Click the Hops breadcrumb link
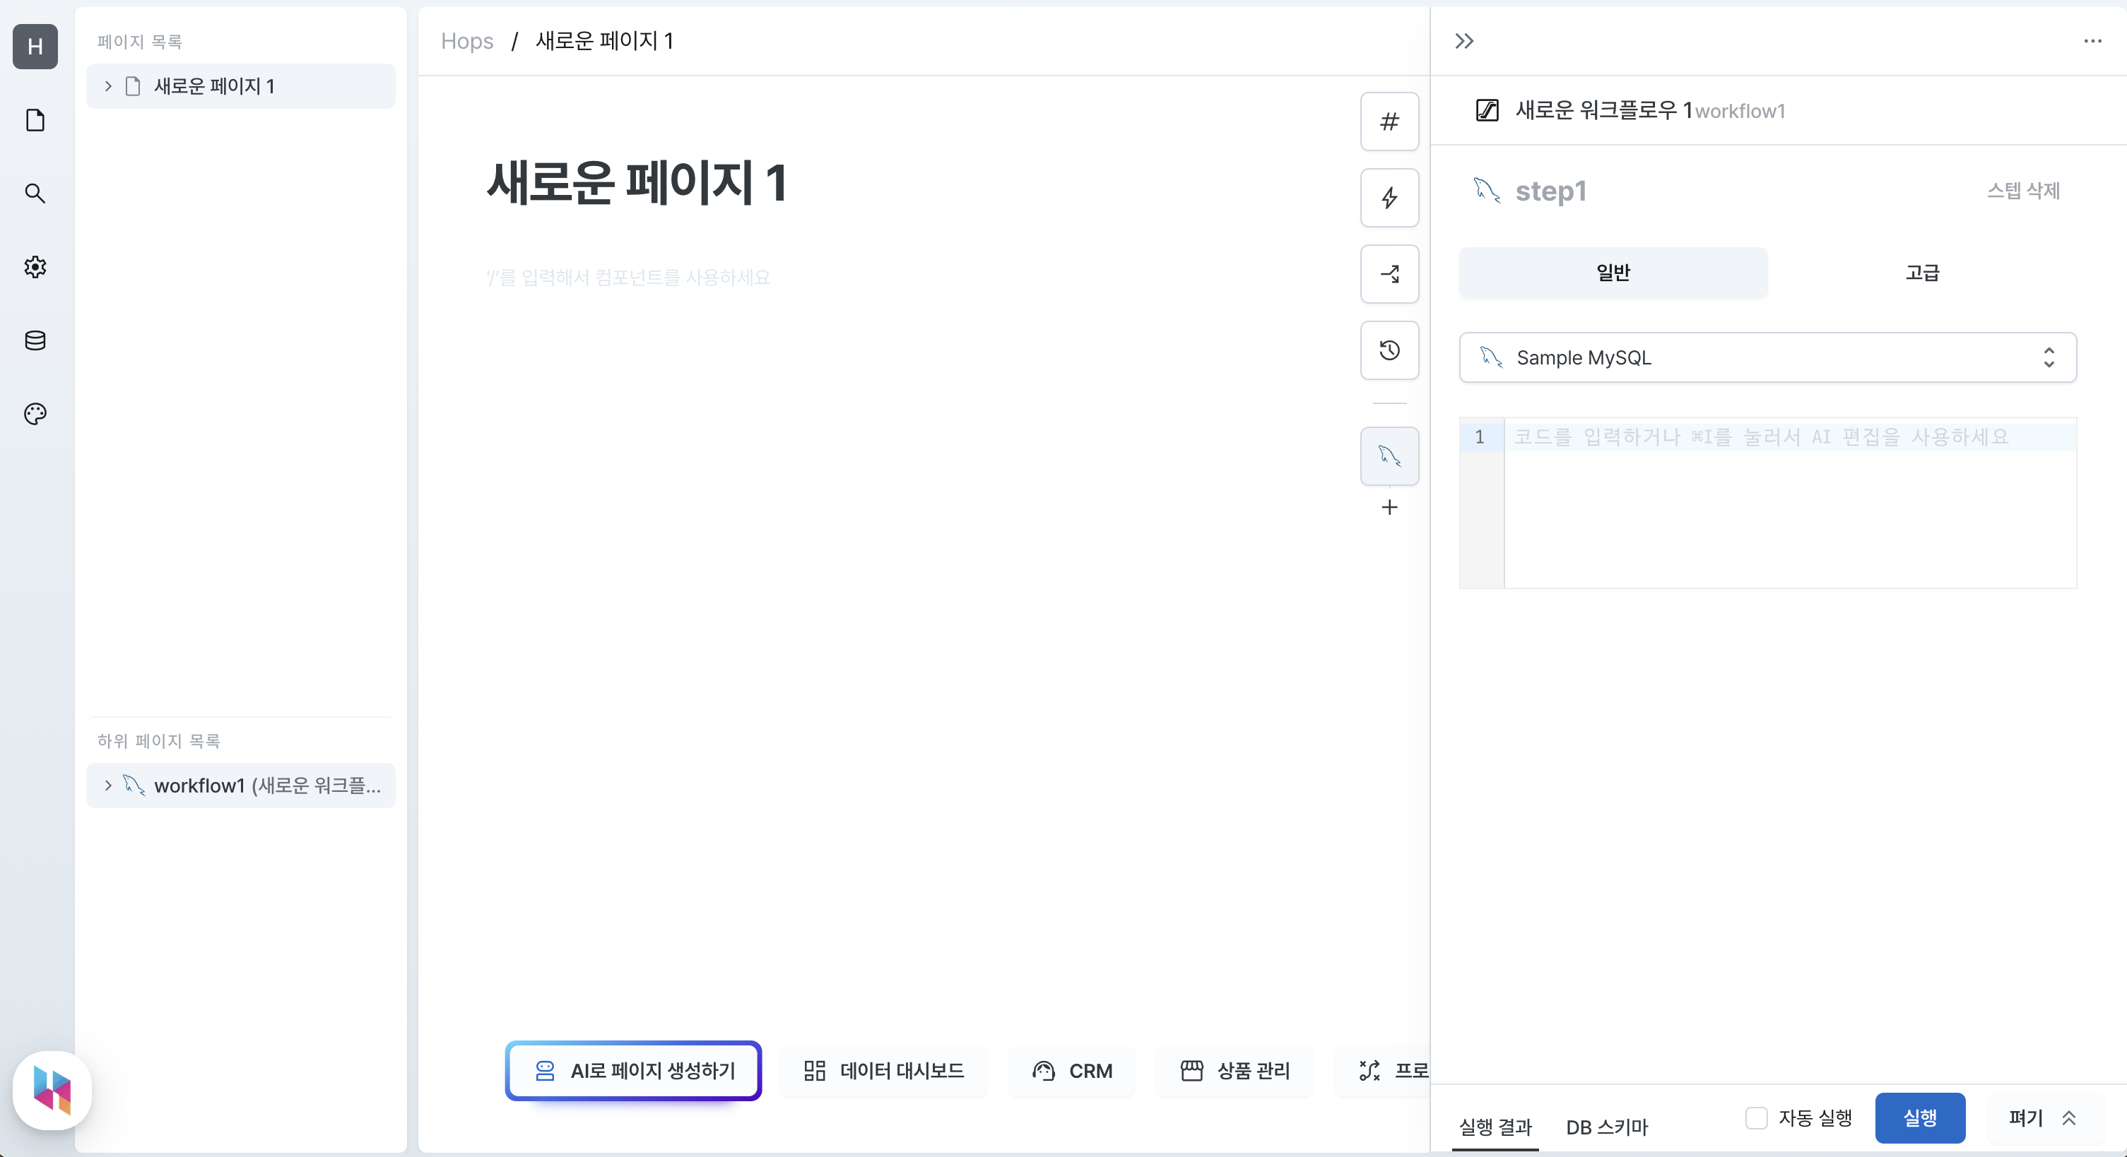The height and width of the screenshot is (1157, 2127). (466, 41)
